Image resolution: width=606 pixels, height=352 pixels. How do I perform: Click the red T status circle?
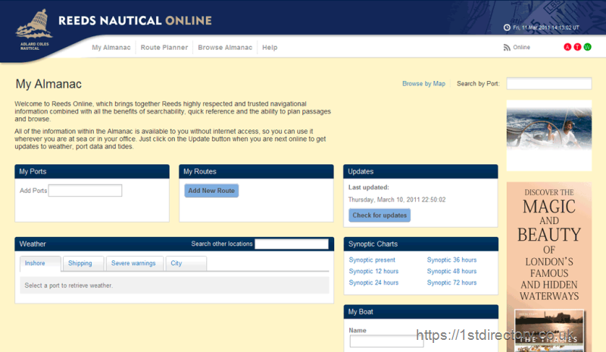(577, 47)
